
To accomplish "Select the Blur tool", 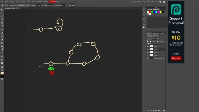I will (2, 46).
